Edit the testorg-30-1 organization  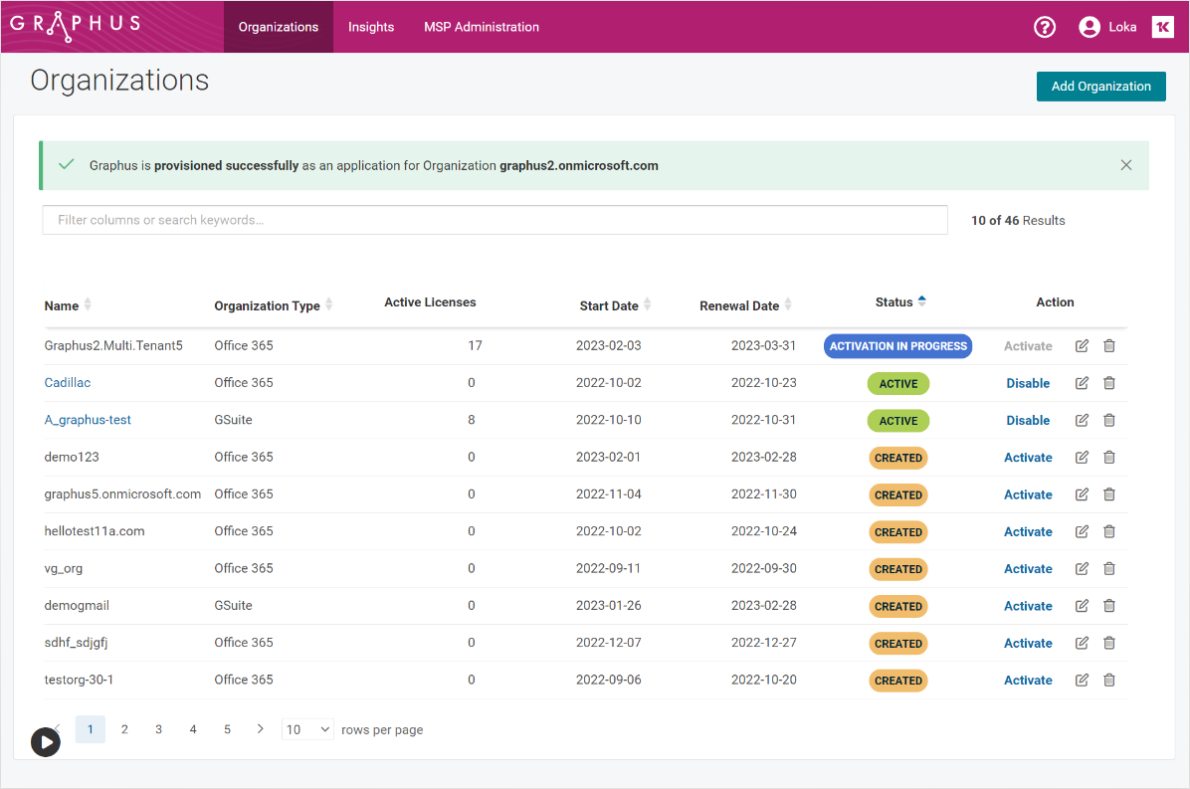1082,681
